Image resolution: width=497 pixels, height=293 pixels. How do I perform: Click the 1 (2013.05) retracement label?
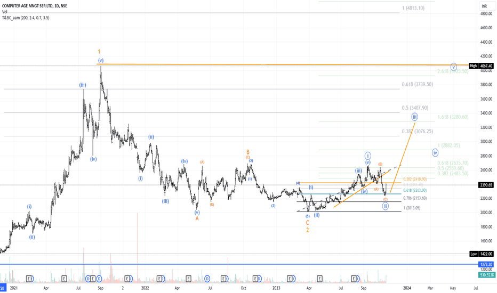click(412, 208)
